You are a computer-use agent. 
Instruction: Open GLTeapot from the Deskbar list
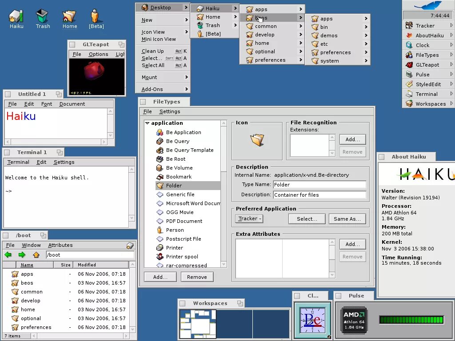point(428,65)
